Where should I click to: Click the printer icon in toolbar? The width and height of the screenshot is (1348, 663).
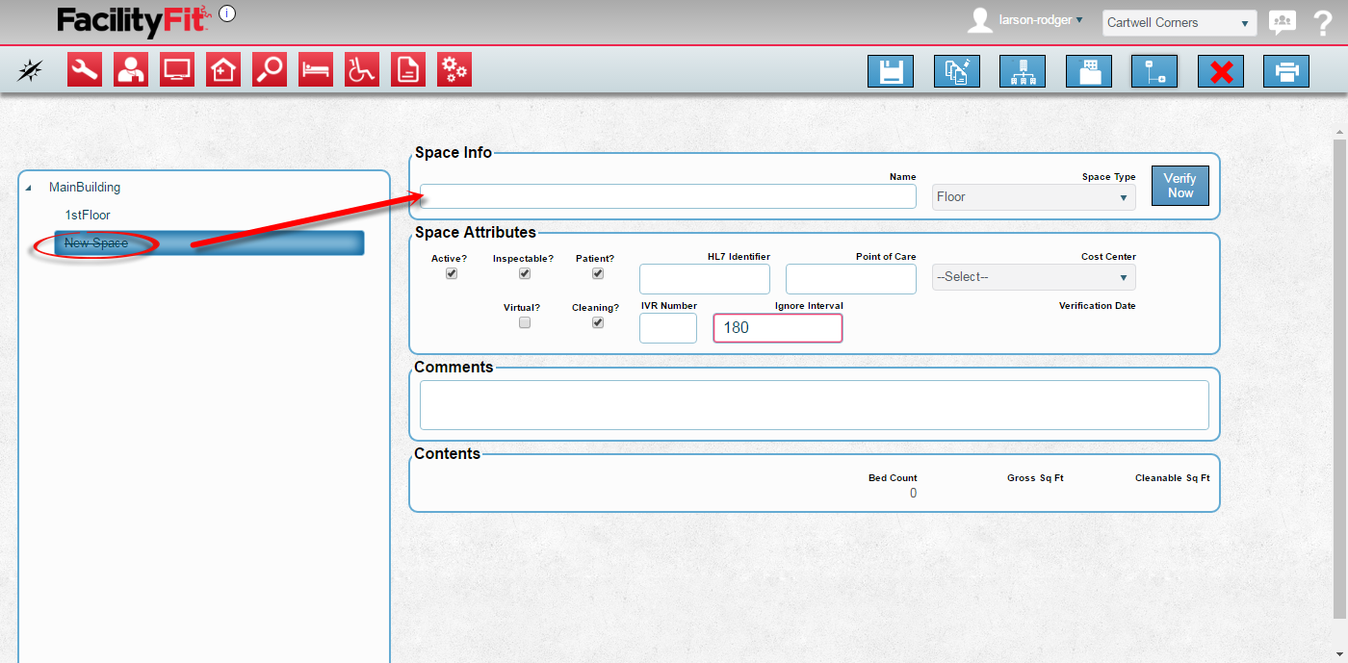pyautogui.click(x=1285, y=72)
